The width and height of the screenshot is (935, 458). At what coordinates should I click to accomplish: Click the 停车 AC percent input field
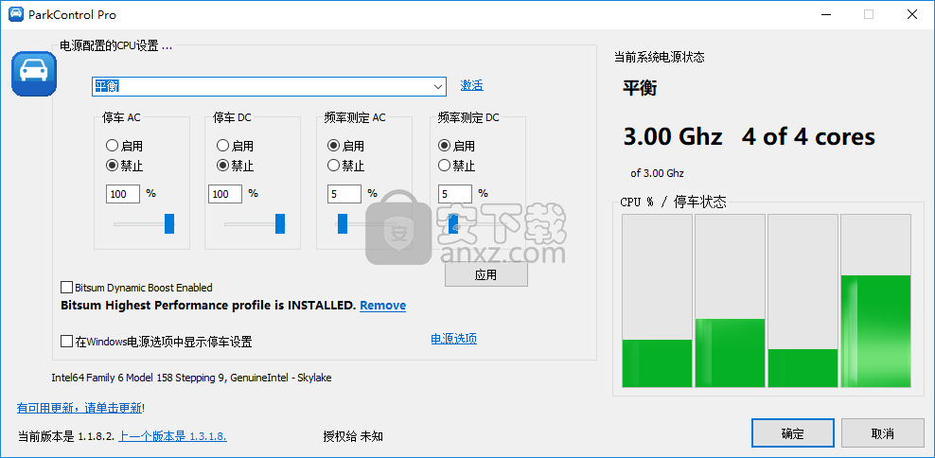tap(123, 194)
